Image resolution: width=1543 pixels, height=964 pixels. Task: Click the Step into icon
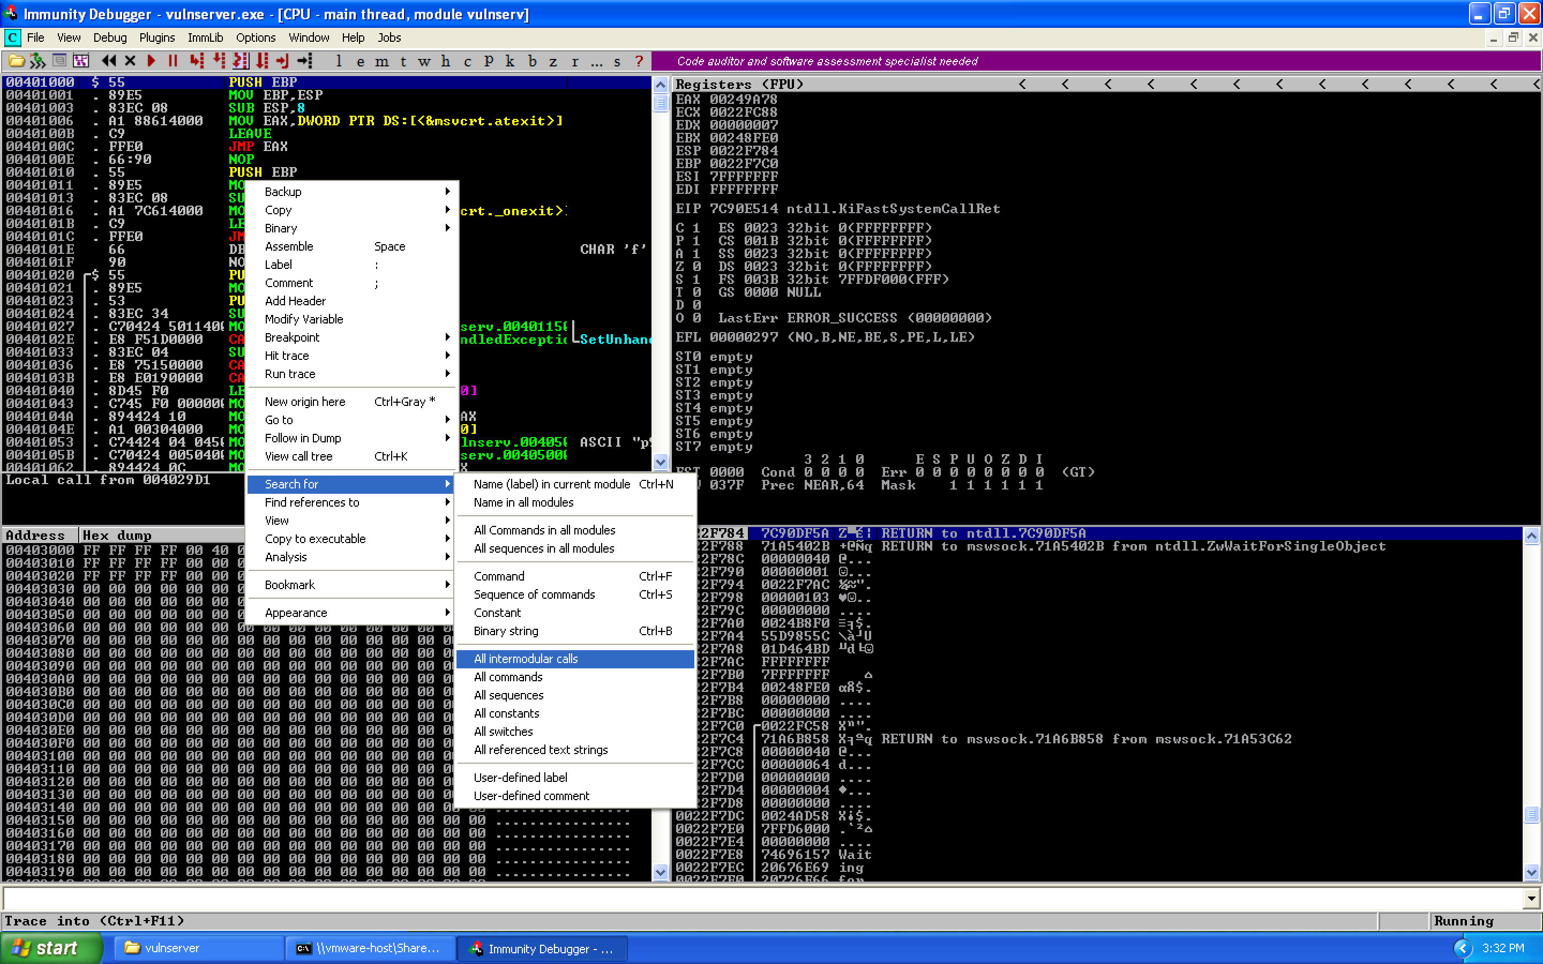pyautogui.click(x=197, y=61)
